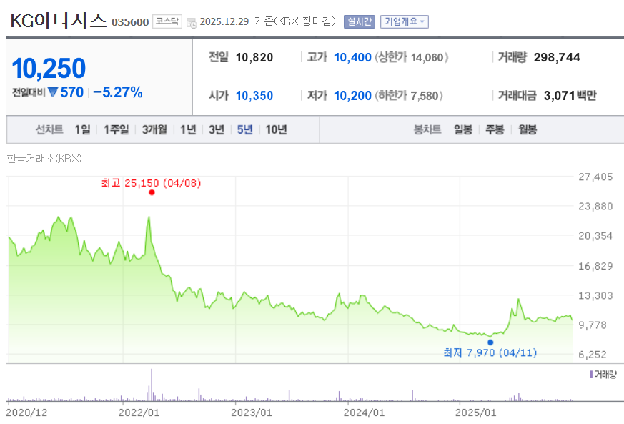Open the 기업개요 dropdown
The height and width of the screenshot is (424, 624).
[405, 21]
